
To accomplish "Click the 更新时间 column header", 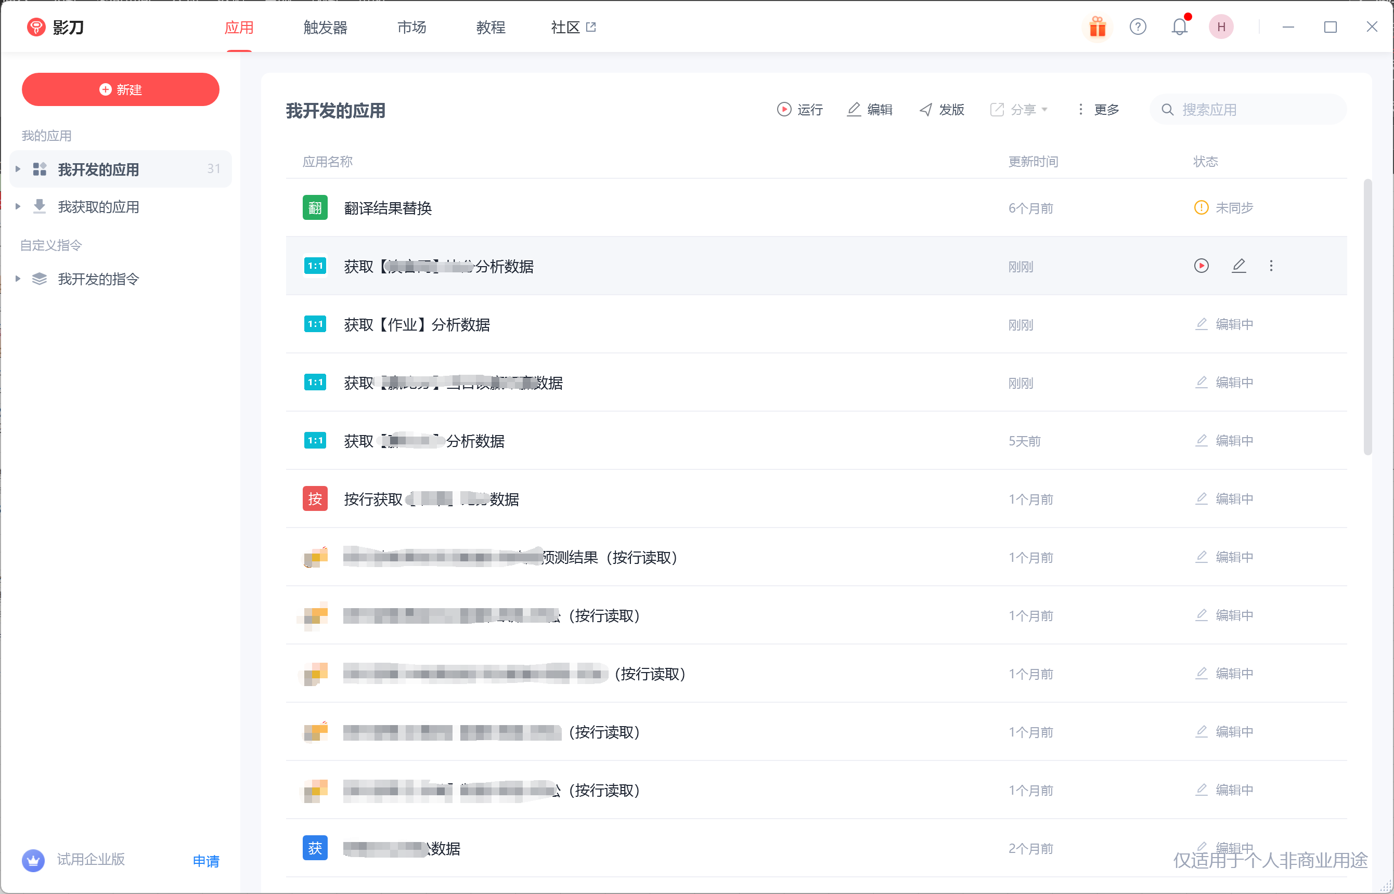I will coord(1032,161).
